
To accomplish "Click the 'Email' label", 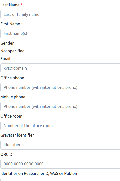I will pos(5,59).
